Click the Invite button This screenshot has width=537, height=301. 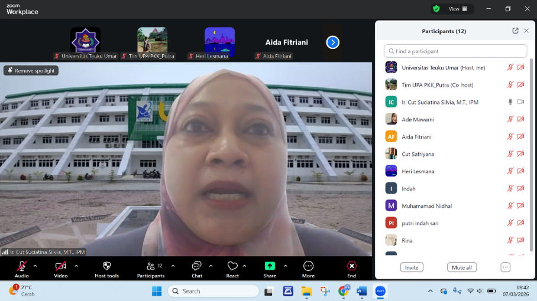(412, 267)
